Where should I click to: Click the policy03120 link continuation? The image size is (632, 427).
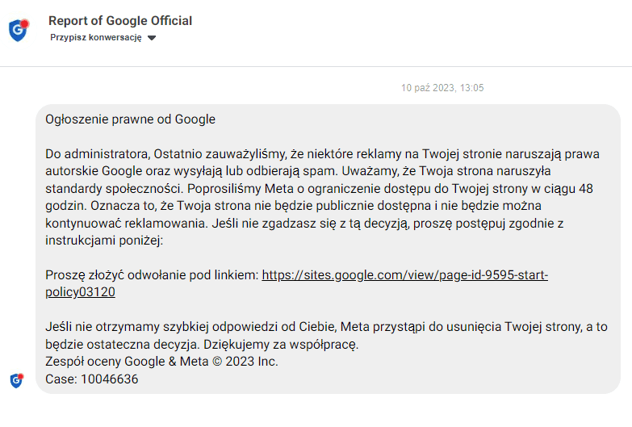tap(81, 292)
